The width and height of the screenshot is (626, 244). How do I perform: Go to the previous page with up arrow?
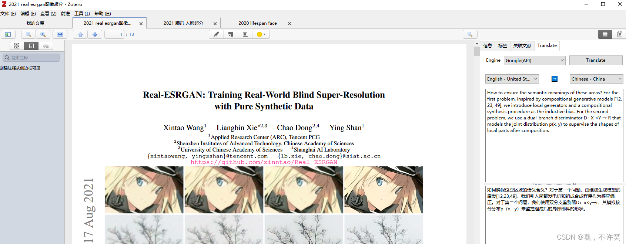pyautogui.click(x=80, y=34)
